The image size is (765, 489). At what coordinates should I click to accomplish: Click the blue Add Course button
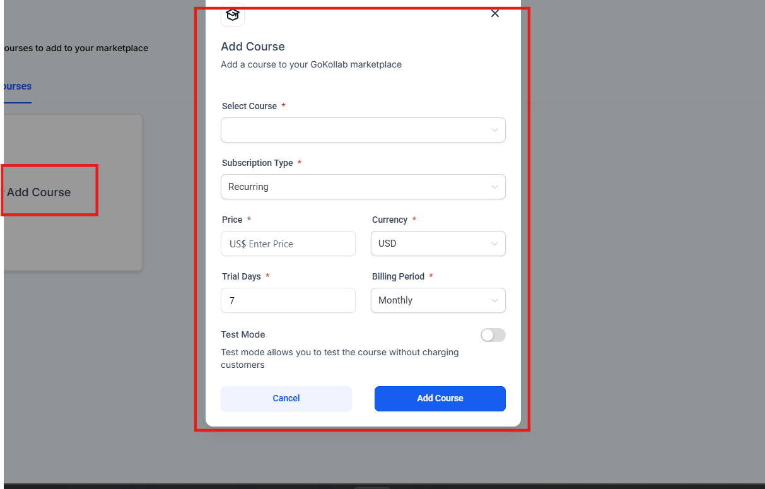(x=440, y=398)
